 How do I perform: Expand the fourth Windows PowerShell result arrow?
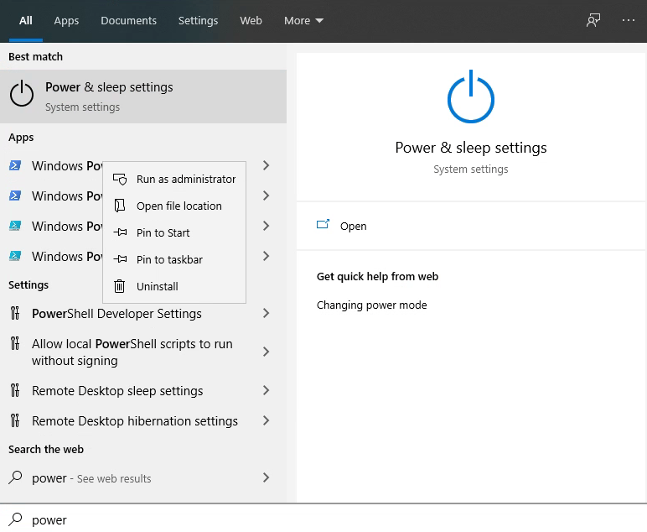tap(267, 256)
